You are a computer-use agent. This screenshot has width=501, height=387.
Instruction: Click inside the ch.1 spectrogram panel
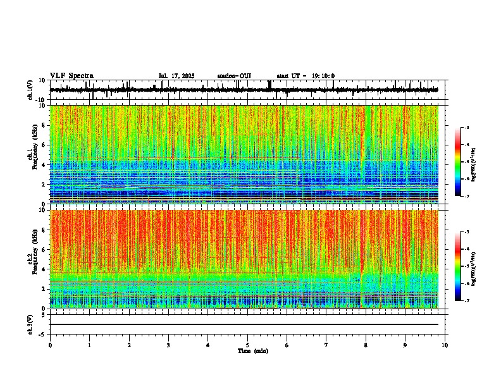click(x=244, y=154)
